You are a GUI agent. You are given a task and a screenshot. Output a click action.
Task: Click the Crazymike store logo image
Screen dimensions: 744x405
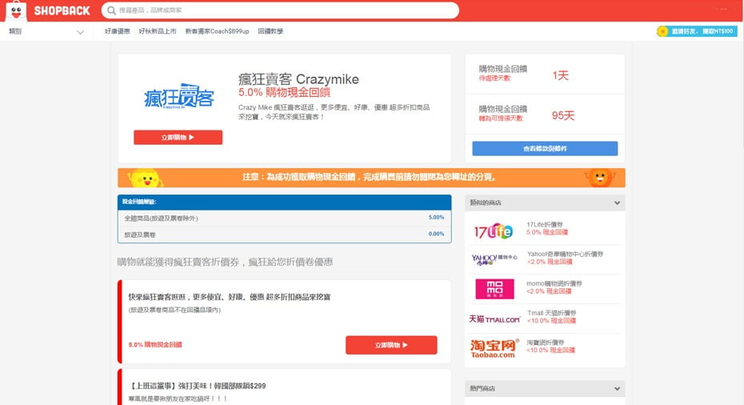coord(178,96)
